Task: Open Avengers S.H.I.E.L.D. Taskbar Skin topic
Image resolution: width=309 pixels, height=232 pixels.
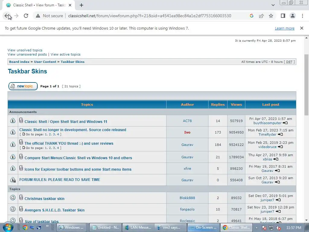Action: pyautogui.click(x=54, y=210)
